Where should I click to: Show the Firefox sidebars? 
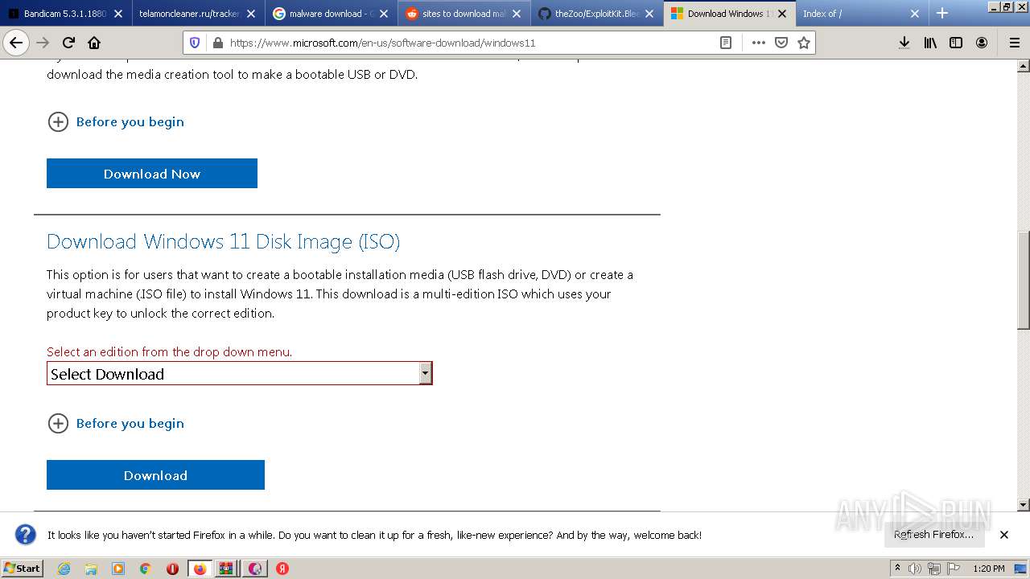[956, 43]
